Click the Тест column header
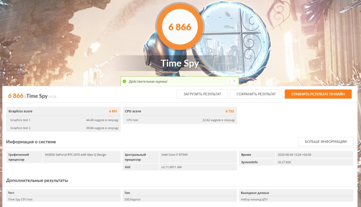 pos(11,193)
